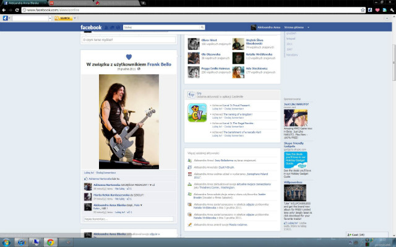This screenshot has height=247, width=396.
Task: Open Windows Media Player taskbar icon
Action: coord(21,243)
